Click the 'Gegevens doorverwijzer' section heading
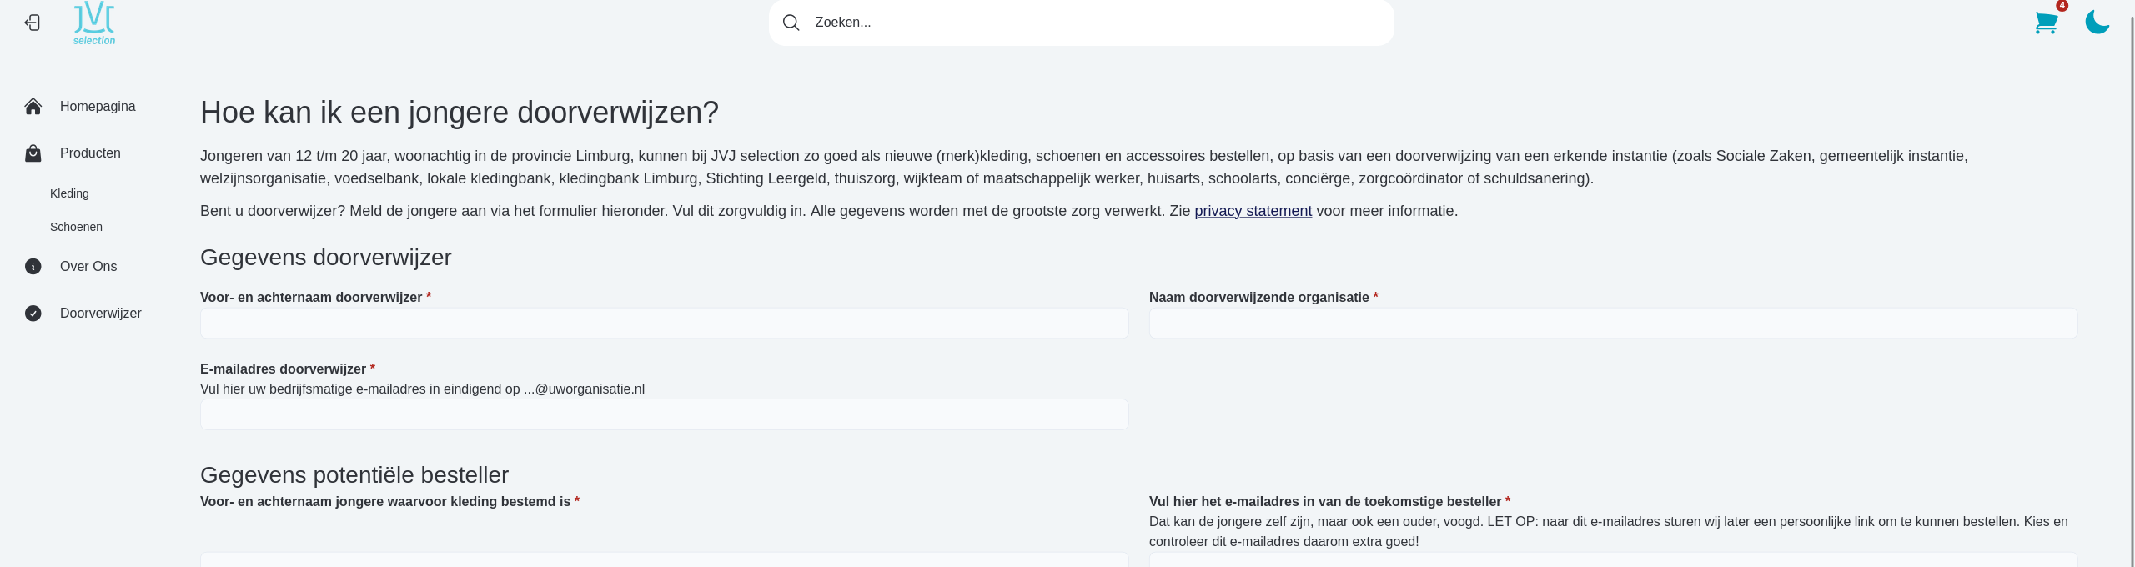This screenshot has width=2135, height=567. click(x=326, y=258)
